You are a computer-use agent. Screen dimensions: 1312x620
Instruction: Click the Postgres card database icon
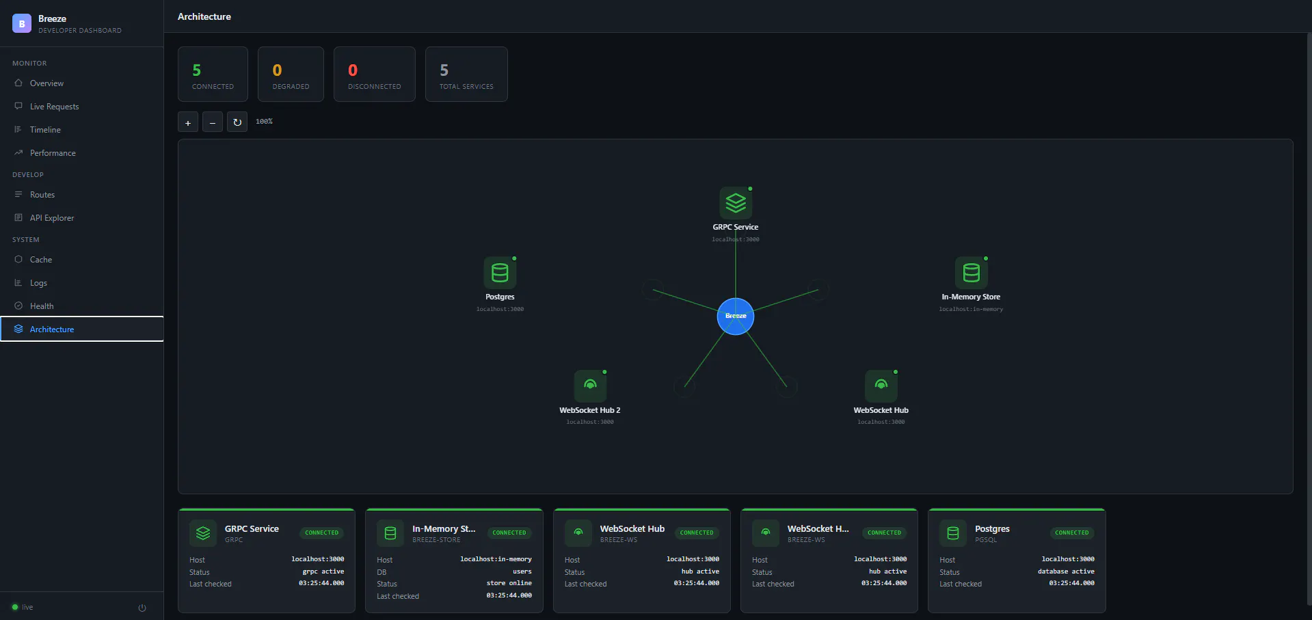pos(953,533)
